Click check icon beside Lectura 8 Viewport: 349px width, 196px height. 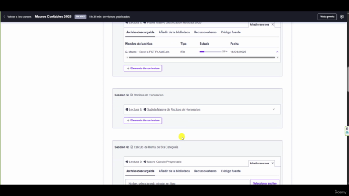point(127,109)
